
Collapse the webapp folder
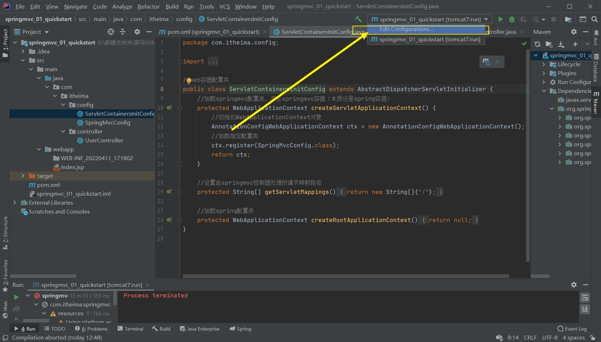[39, 149]
